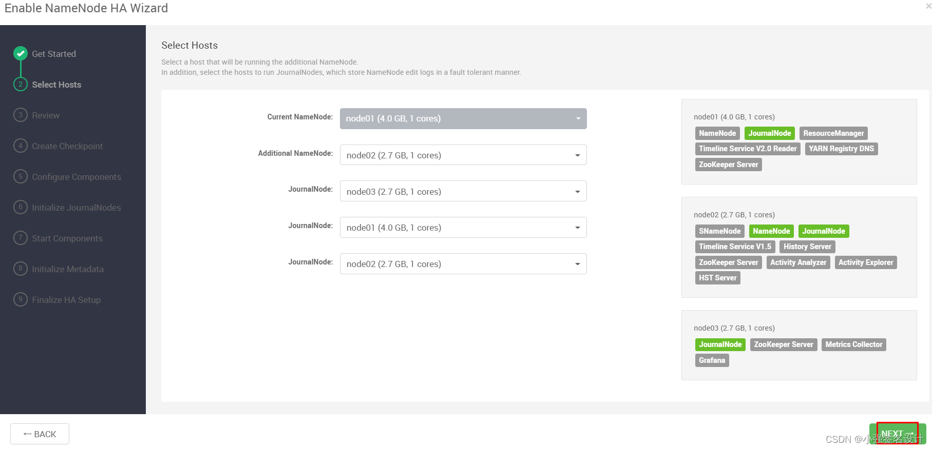The height and width of the screenshot is (449, 932).
Task: Click the step 5 circle icon
Action: [x=21, y=176]
